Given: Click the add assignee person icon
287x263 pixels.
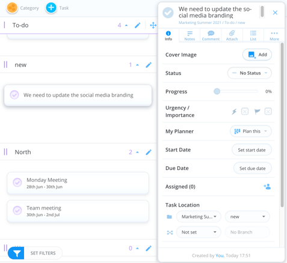Looking at the screenshot, I should [x=267, y=187].
